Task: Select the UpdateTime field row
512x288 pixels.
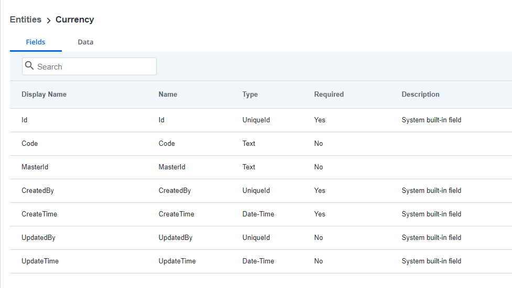Action: [x=261, y=261]
